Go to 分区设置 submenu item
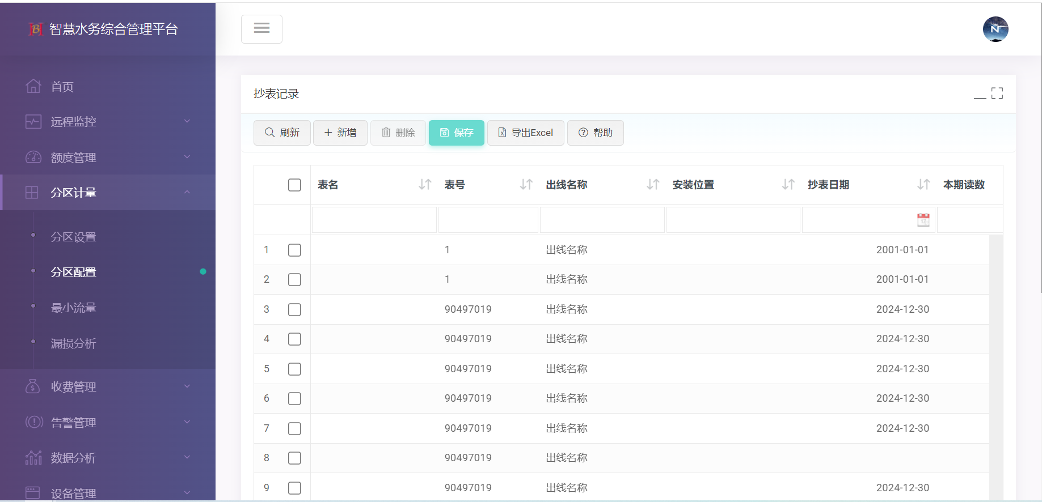This screenshot has width=1042, height=502. tap(74, 237)
